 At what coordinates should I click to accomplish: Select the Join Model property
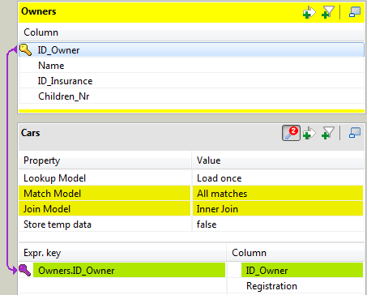click(105, 209)
